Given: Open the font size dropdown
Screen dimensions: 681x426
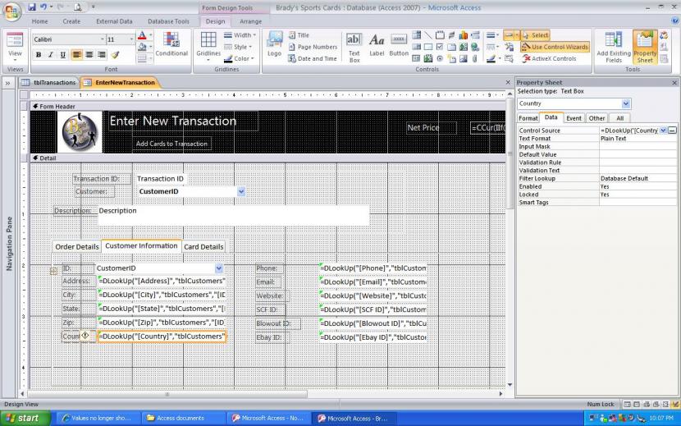Looking at the screenshot, I should point(131,39).
